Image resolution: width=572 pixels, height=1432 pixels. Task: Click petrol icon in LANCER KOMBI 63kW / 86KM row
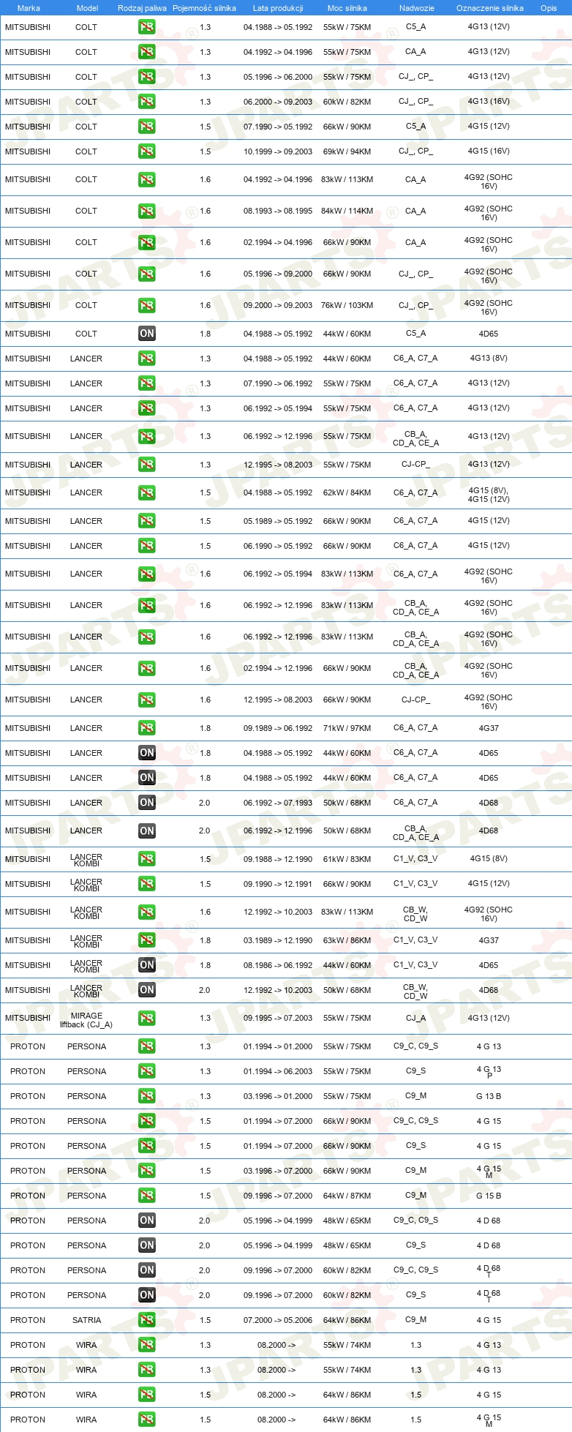[x=147, y=940]
